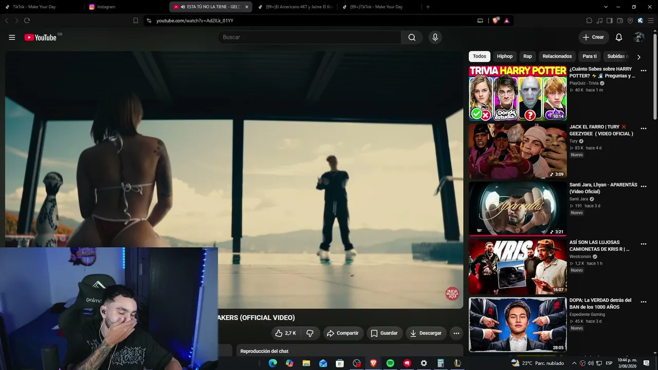Mute the YouTube tab audio icon

tap(183, 7)
